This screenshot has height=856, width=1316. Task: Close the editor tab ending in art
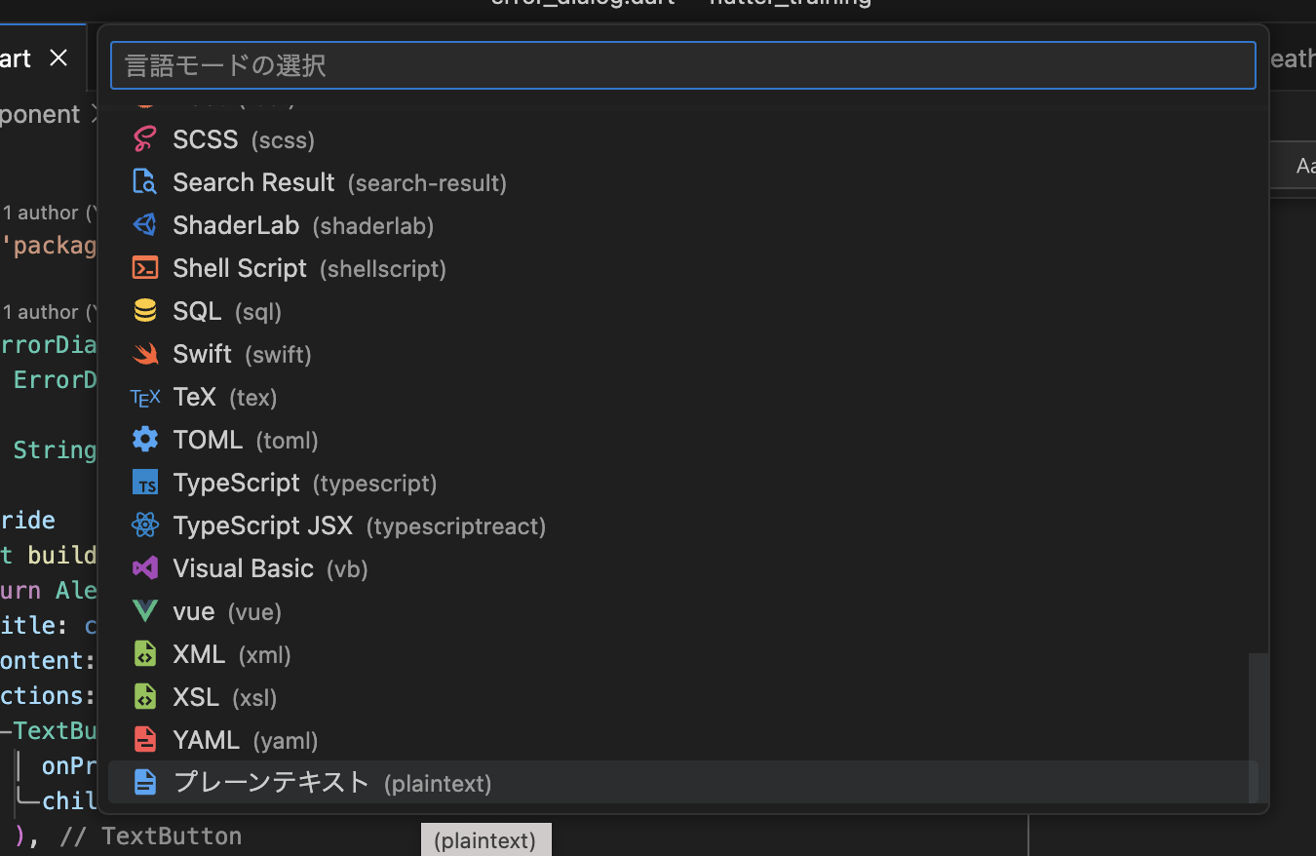58,58
